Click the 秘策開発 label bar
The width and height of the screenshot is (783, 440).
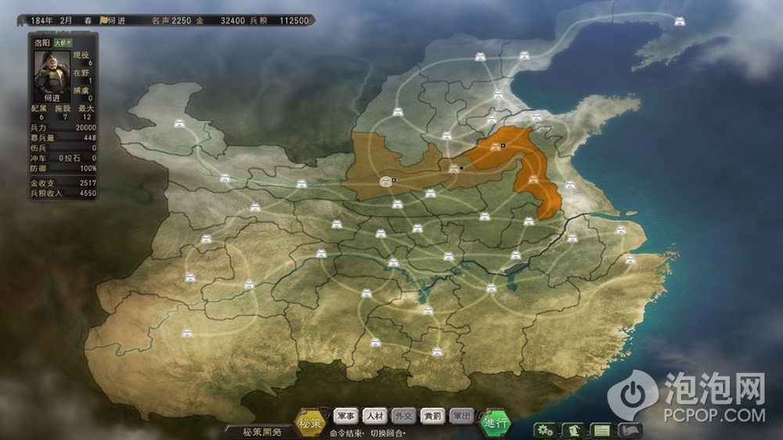point(262,432)
